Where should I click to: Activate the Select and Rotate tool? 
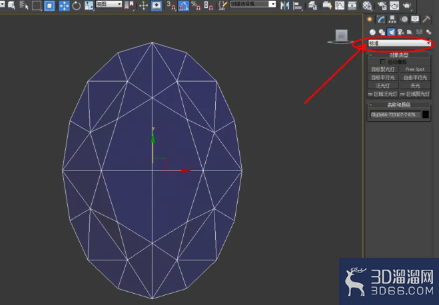(x=76, y=5)
